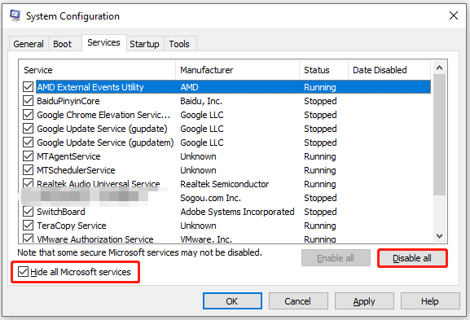Select the BaiduPinyinCore service name

pos(68,101)
